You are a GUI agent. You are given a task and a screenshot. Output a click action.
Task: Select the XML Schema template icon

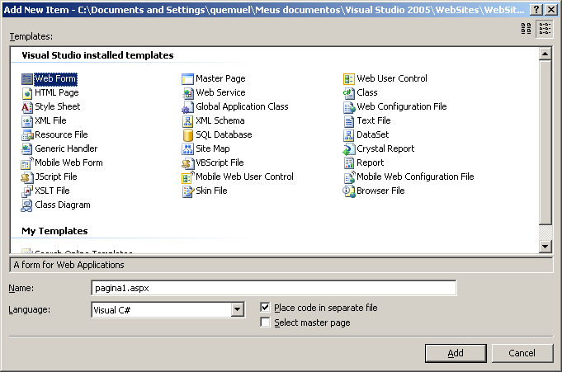[x=187, y=120]
